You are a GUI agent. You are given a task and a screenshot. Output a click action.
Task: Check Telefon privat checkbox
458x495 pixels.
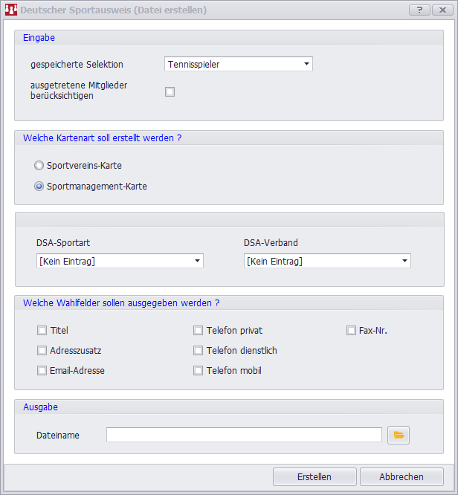point(198,331)
